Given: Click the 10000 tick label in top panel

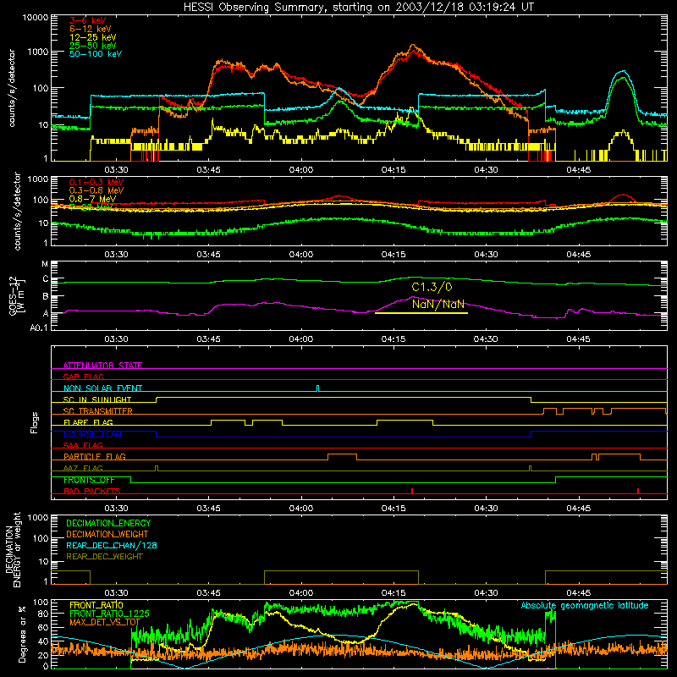Looking at the screenshot, I should 36,17.
